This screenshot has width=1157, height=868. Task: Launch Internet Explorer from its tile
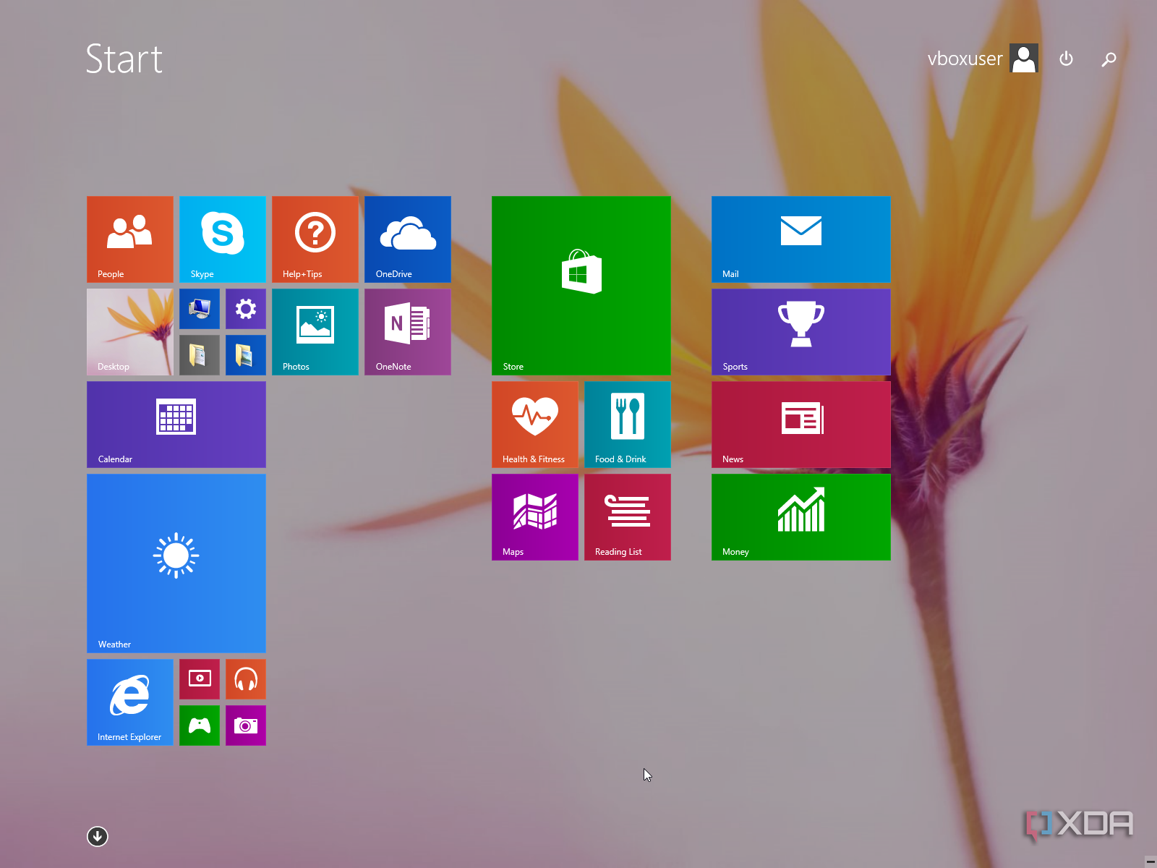click(x=130, y=702)
